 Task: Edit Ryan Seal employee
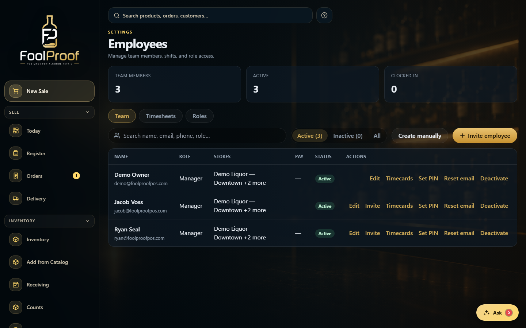coord(354,233)
